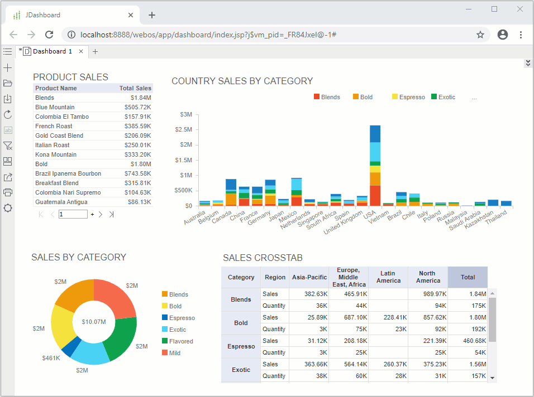Open the hamburger menu list icon
Image resolution: width=534 pixels, height=397 pixels.
7,51
